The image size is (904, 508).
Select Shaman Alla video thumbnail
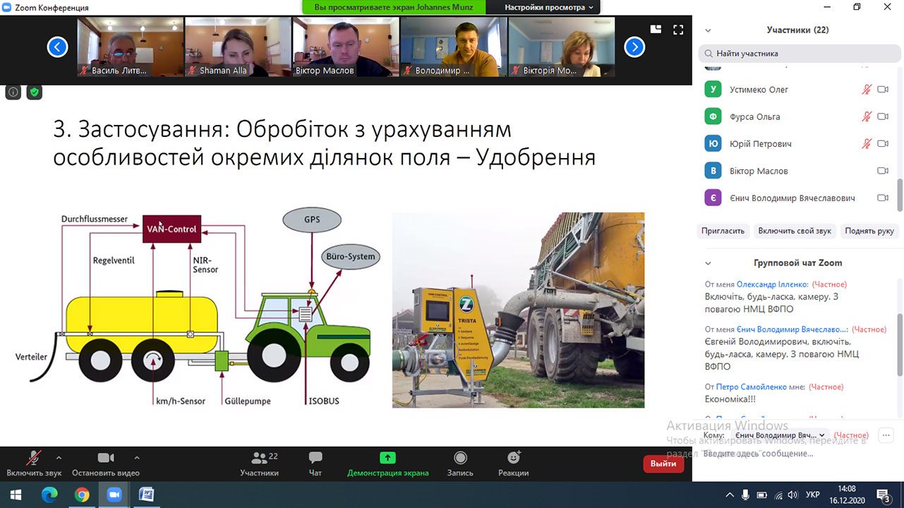click(x=238, y=47)
